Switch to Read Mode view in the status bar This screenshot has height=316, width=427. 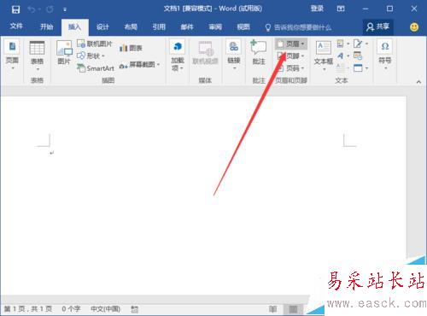pos(273,309)
